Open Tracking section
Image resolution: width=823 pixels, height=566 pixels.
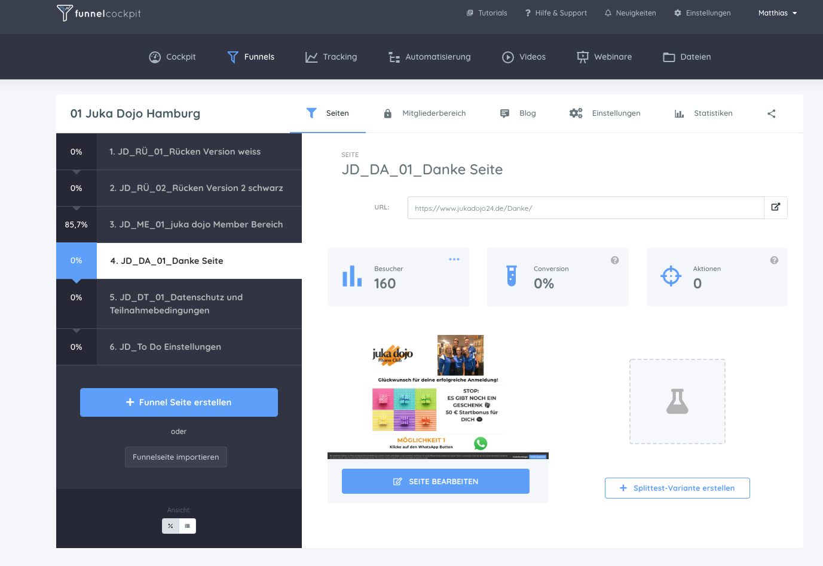tap(331, 57)
